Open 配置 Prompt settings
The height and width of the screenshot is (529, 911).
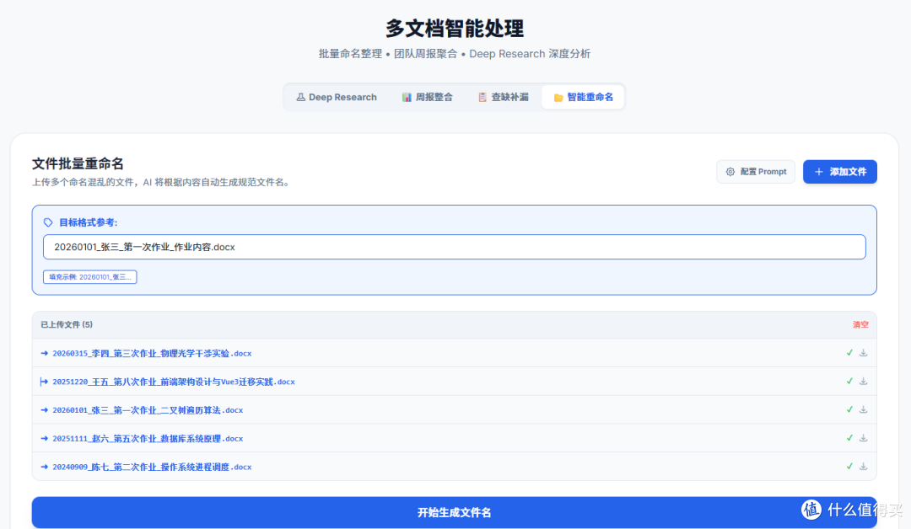coord(755,172)
